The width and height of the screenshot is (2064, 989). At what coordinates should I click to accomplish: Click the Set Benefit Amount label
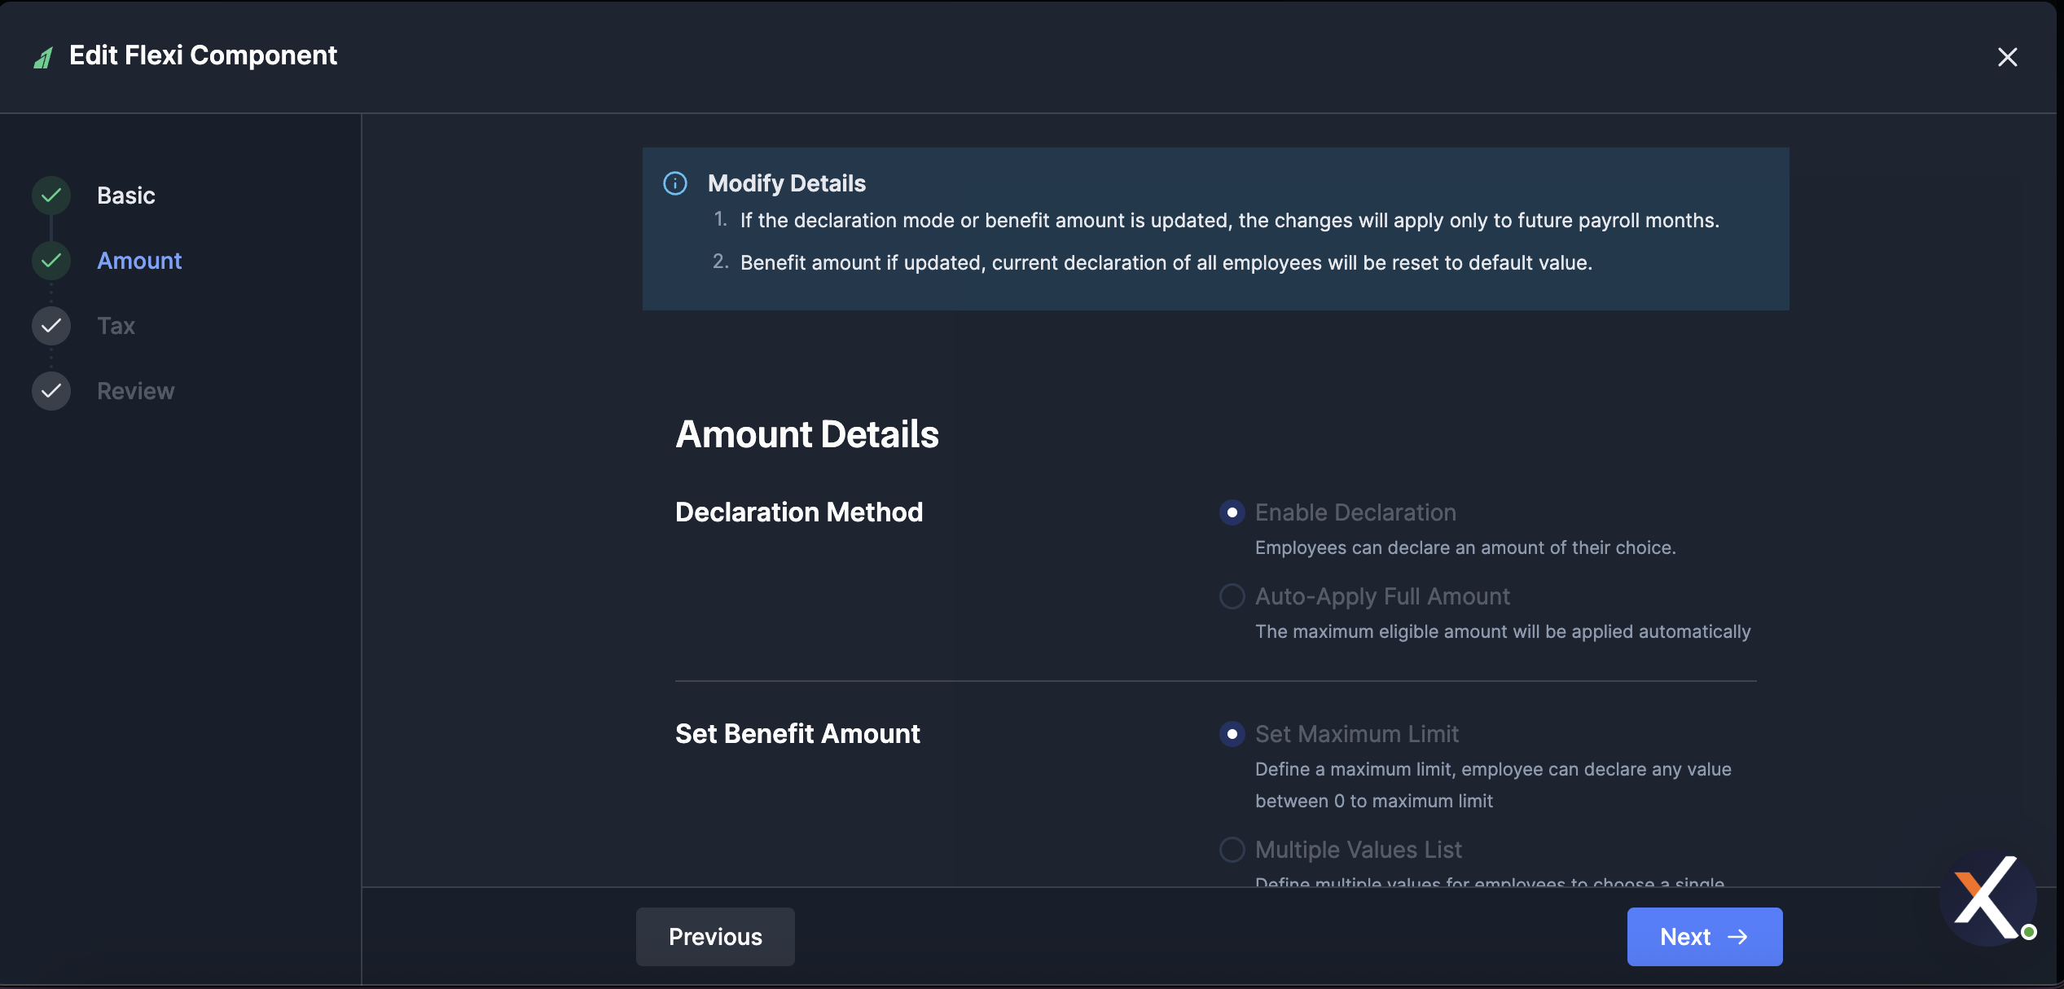[x=797, y=734]
